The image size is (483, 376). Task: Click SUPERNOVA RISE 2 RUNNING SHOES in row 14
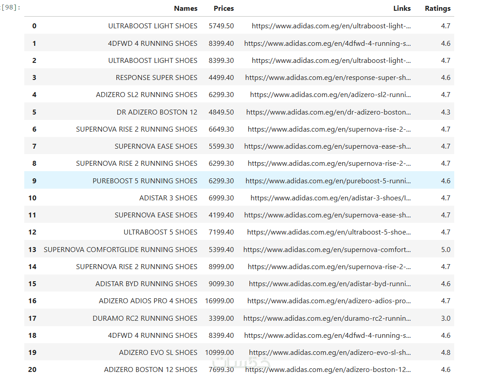pyautogui.click(x=137, y=267)
